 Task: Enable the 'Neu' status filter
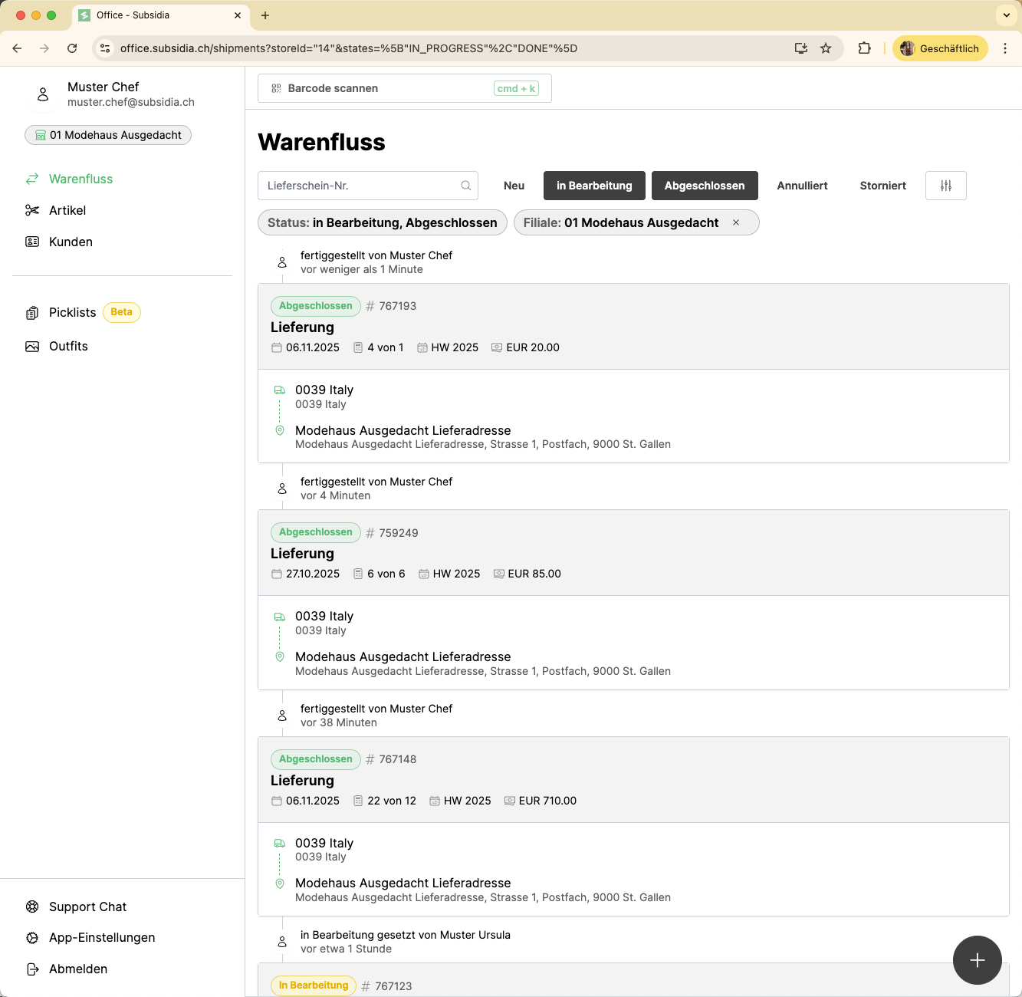pyautogui.click(x=514, y=186)
